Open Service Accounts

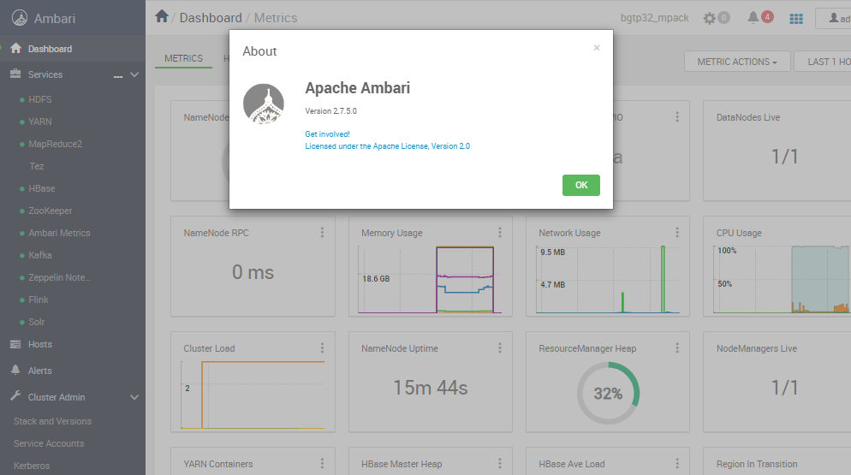coord(49,443)
